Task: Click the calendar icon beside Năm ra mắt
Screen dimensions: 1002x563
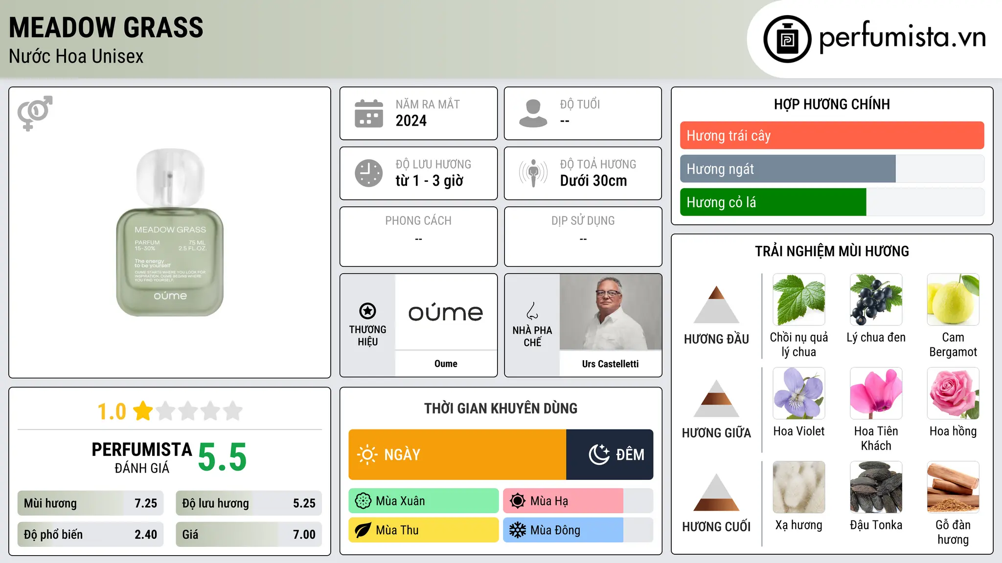Action: 369,113
